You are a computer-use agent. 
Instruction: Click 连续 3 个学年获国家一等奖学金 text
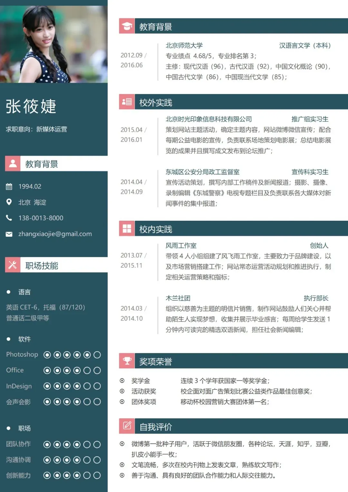tap(225, 381)
